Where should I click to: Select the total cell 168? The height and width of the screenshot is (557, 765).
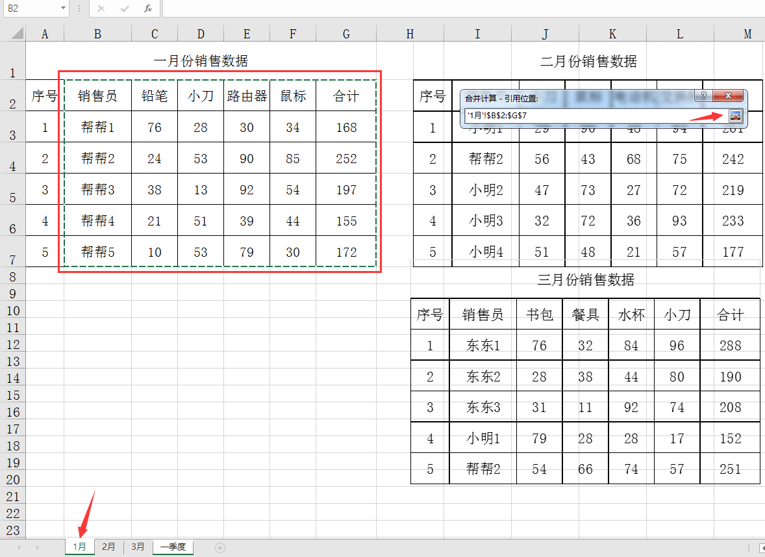tap(346, 127)
